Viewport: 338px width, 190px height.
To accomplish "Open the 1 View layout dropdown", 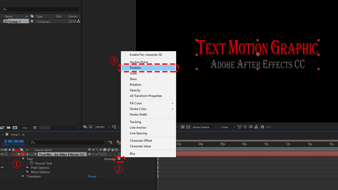I will pyautogui.click(x=228, y=127).
